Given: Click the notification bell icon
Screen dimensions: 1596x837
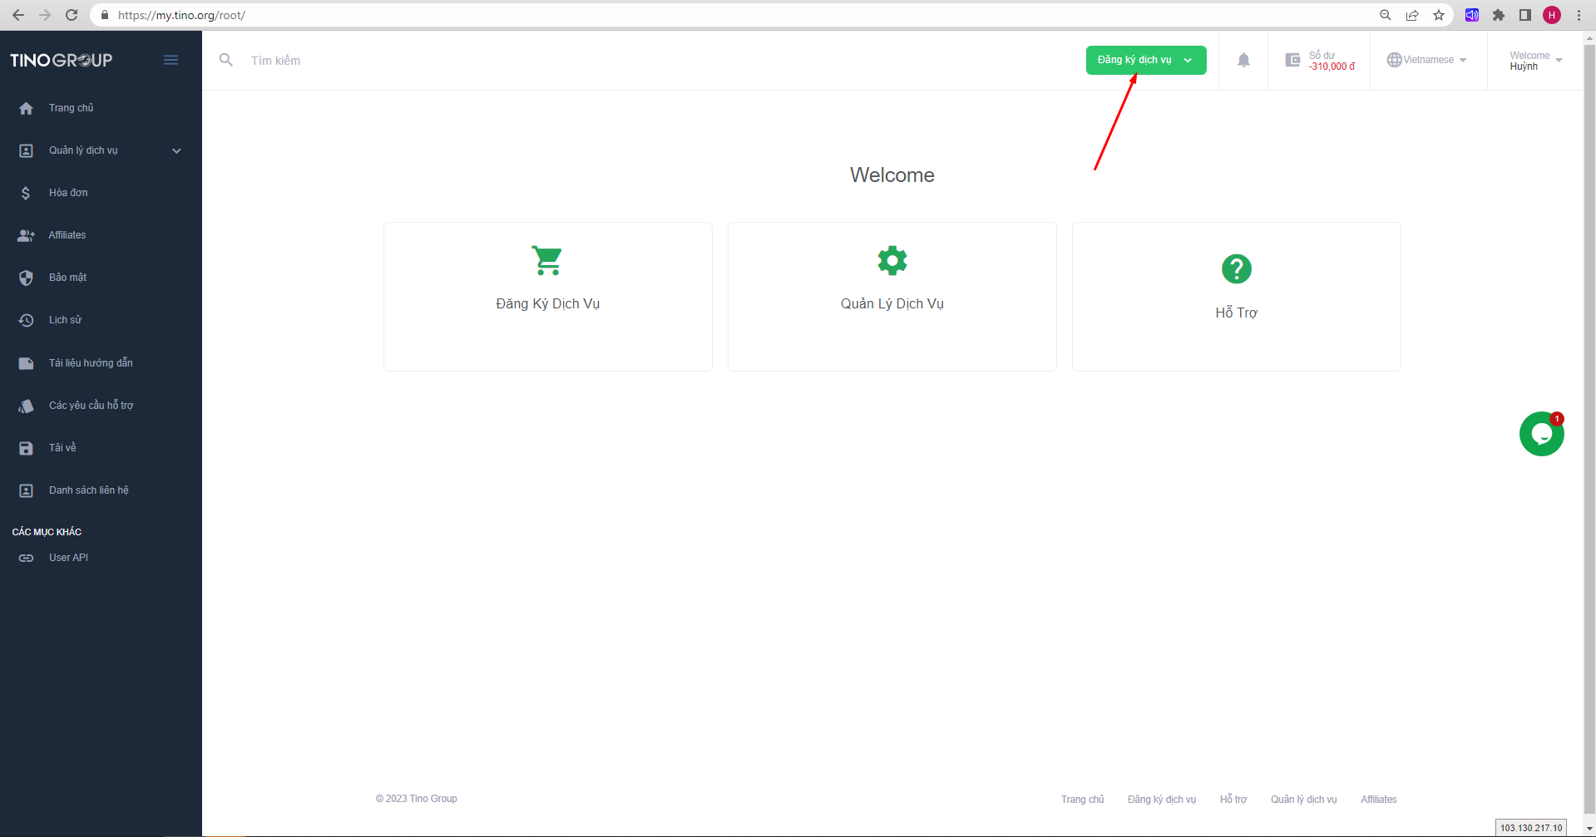Looking at the screenshot, I should 1243,60.
